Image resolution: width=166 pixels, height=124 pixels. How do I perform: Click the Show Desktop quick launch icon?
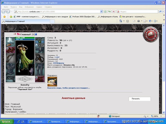pos(23,122)
